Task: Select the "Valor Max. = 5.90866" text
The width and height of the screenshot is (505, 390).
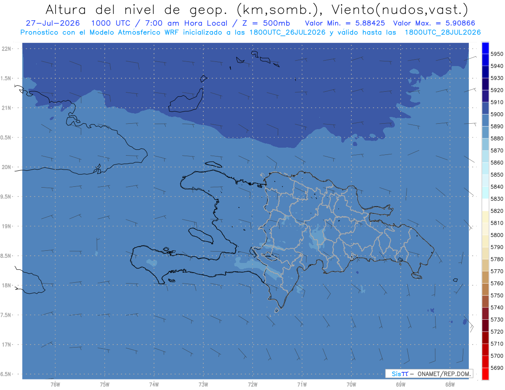Action: click(x=434, y=23)
